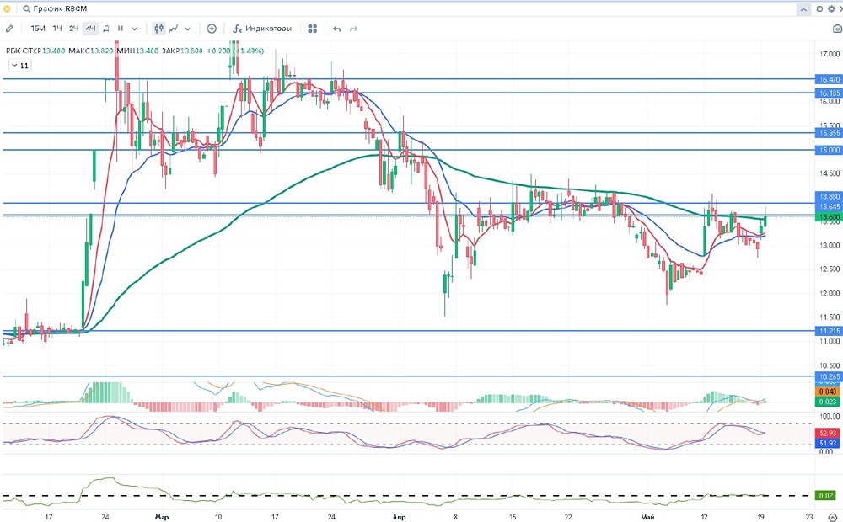Viewport: 843px width, 522px height.
Task: Click the 10.265 price level label
Action: (829, 377)
